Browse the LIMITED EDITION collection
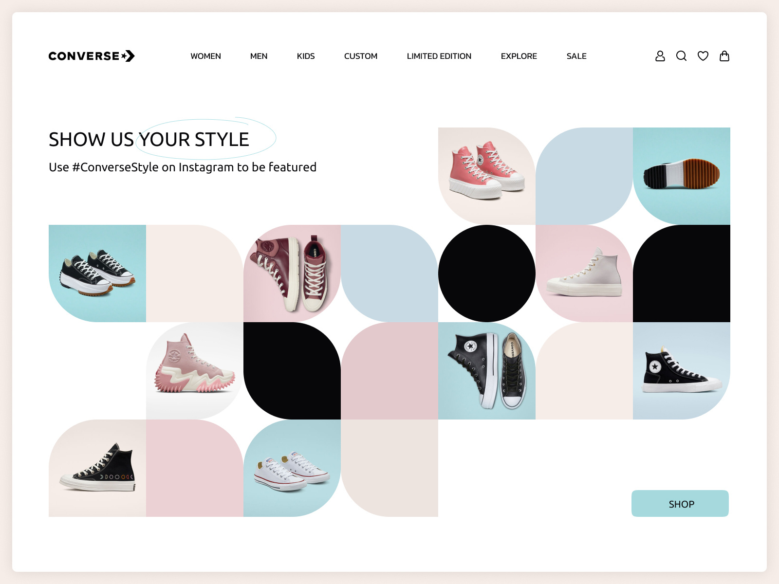 click(x=439, y=56)
